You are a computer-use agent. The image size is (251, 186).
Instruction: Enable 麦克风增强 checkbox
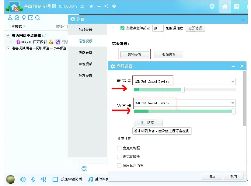point(119,148)
